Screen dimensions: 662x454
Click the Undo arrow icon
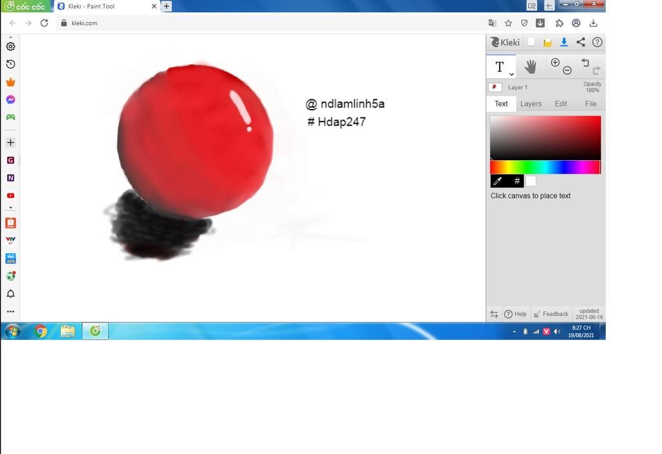pos(585,62)
